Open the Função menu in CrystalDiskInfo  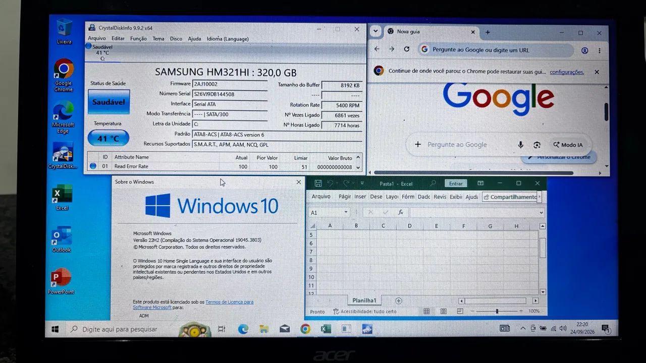click(x=138, y=38)
